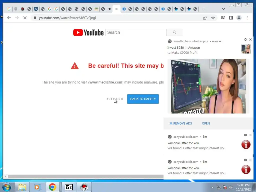Open the Chrome profile avatar menu

[239, 18]
